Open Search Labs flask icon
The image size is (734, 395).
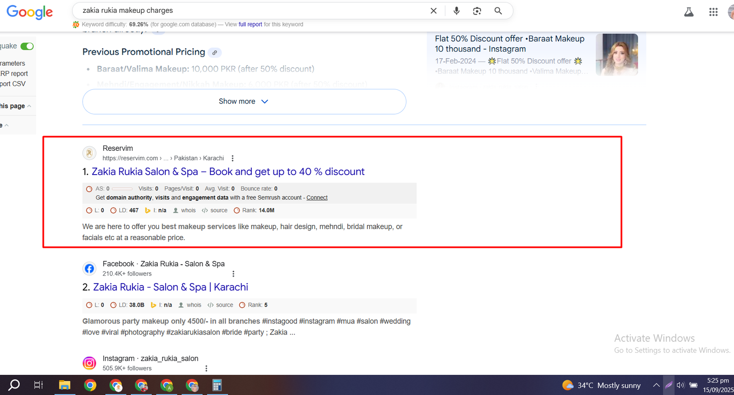click(689, 12)
